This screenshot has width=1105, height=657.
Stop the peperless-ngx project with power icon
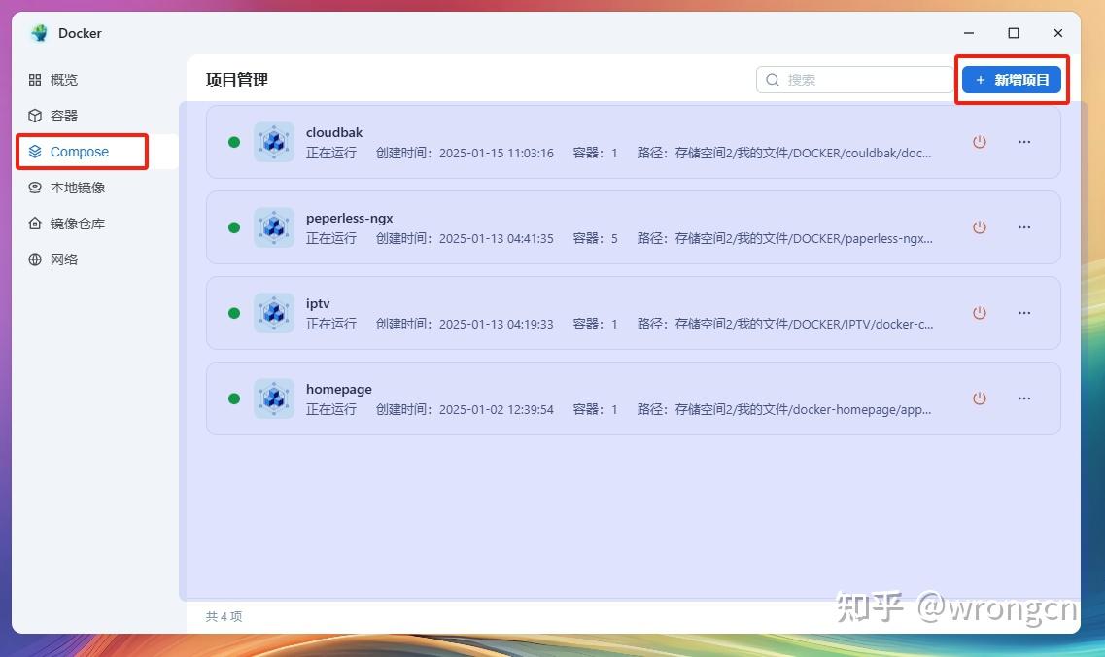(980, 227)
